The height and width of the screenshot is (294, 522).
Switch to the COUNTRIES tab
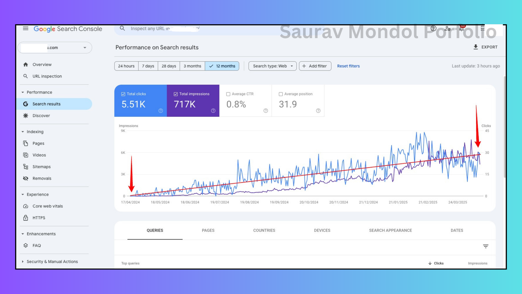[264, 230]
